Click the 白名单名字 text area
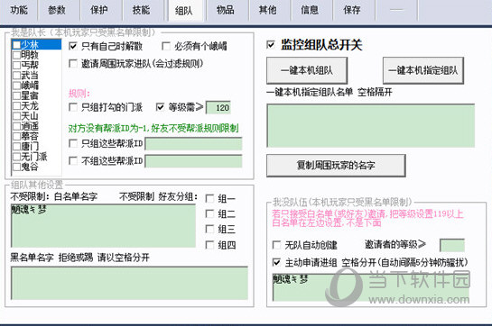 click(103, 225)
